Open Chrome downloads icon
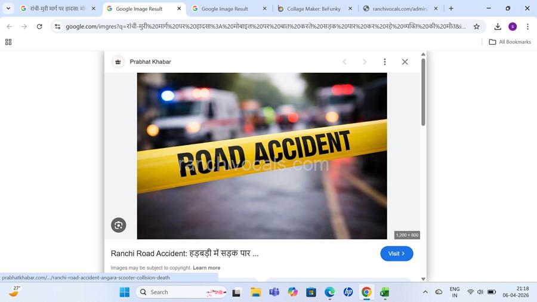Screen dimensions: 537x302 click(x=498, y=26)
